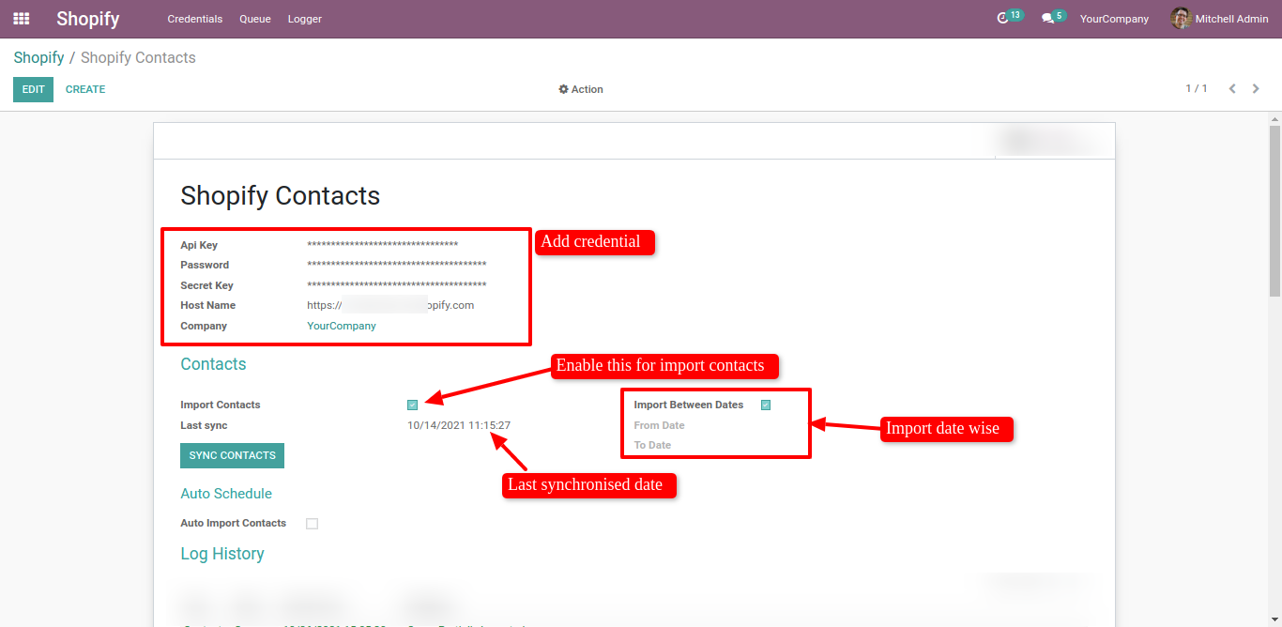Toggle the Import Between Dates checkbox
Viewport: 1282px width, 627px height.
coord(766,405)
